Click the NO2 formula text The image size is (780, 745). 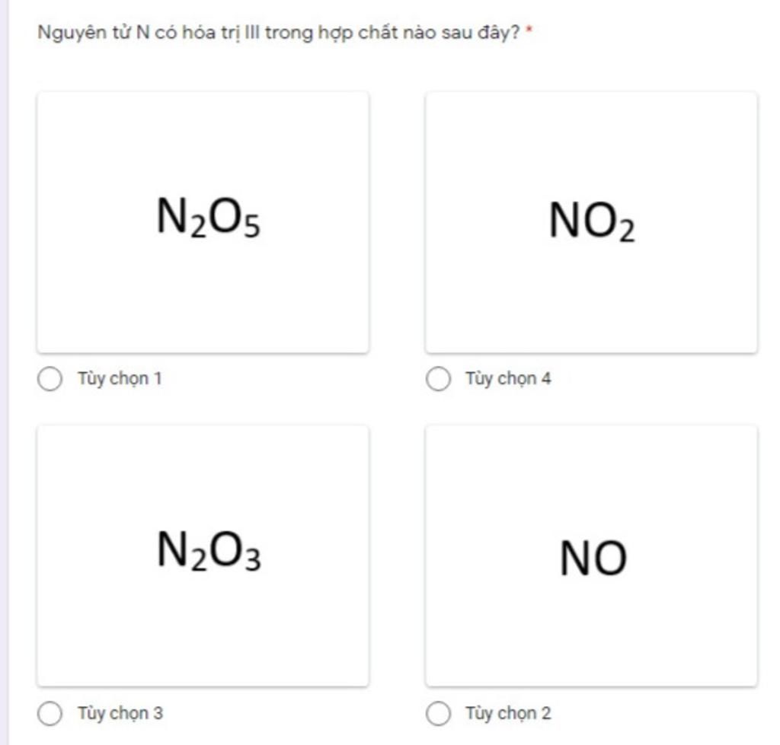click(x=591, y=221)
